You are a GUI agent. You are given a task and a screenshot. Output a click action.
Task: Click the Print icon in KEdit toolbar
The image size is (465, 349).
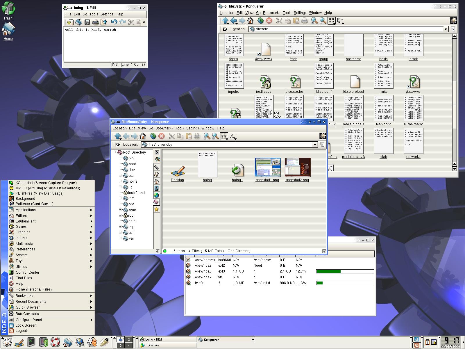(x=95, y=22)
